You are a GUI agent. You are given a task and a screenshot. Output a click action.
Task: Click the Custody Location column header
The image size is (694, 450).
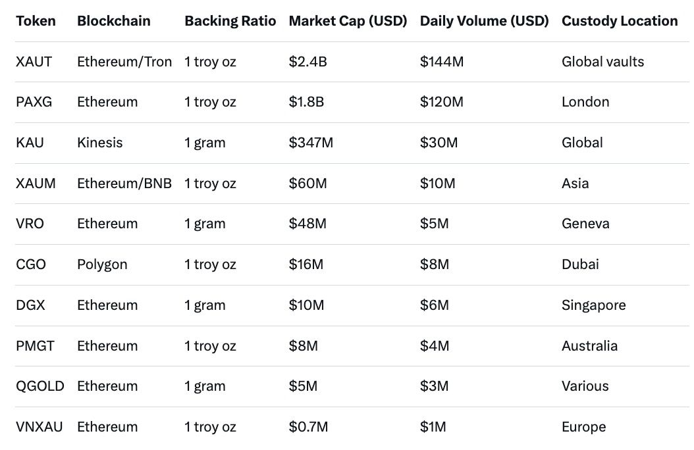[620, 21]
